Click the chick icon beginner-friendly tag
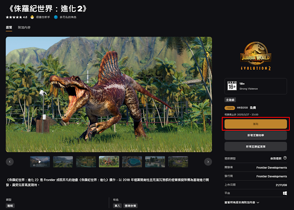 pyautogui.click(x=32, y=17)
